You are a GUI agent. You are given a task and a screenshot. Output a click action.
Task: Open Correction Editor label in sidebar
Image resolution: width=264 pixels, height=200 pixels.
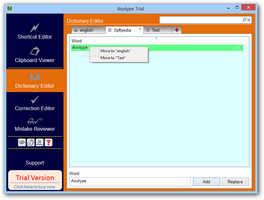35,108
